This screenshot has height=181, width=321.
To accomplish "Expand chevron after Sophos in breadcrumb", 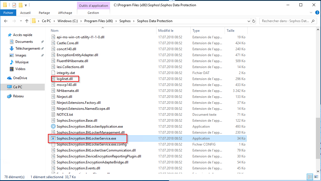I will pos(134,21).
